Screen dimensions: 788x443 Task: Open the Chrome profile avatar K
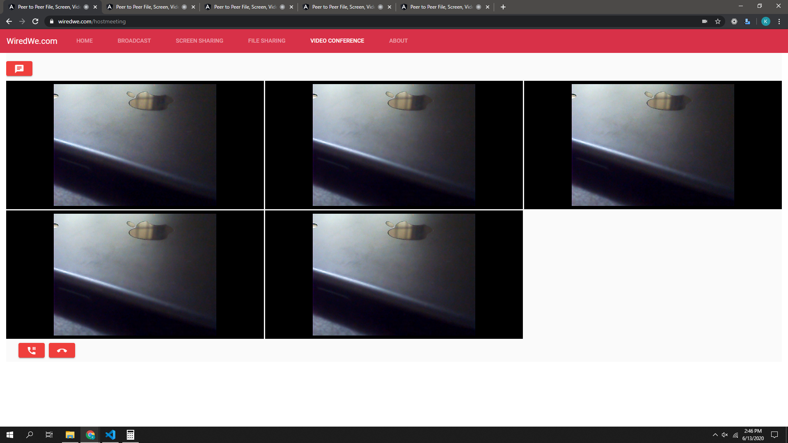(765, 21)
